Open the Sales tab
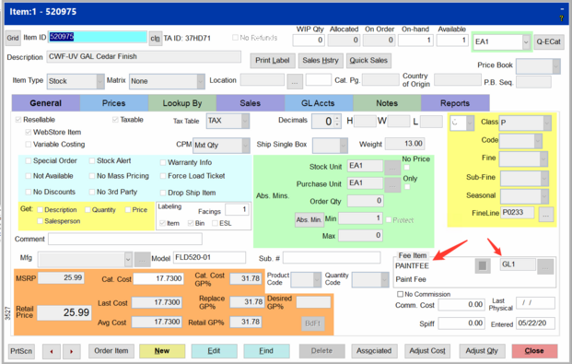The image size is (572, 364). pyautogui.click(x=251, y=103)
